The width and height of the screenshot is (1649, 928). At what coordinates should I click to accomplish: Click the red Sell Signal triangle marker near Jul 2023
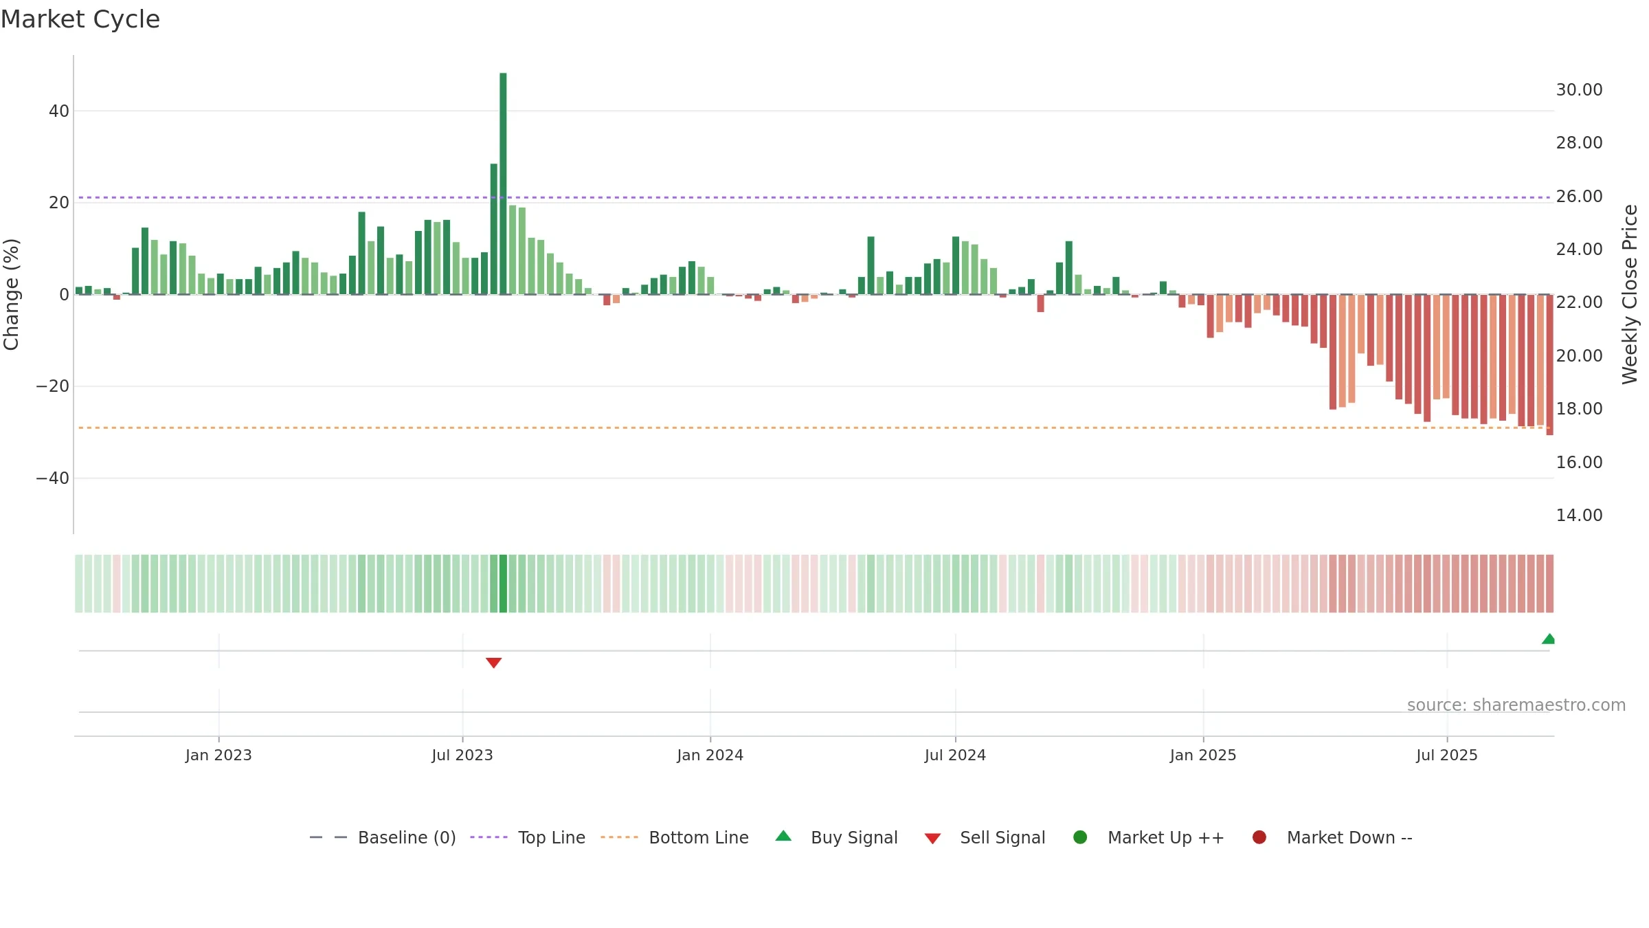pos(493,663)
